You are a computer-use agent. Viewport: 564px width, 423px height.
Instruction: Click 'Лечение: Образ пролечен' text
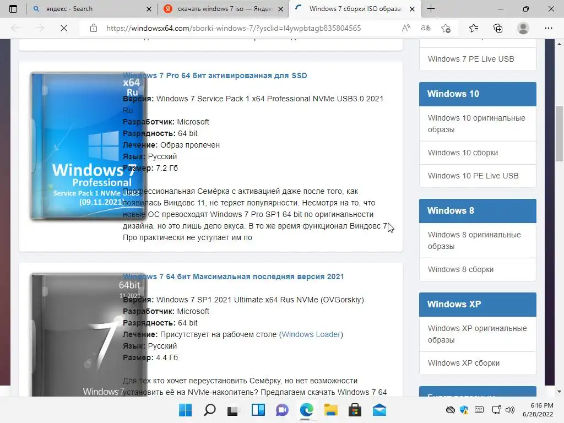171,145
